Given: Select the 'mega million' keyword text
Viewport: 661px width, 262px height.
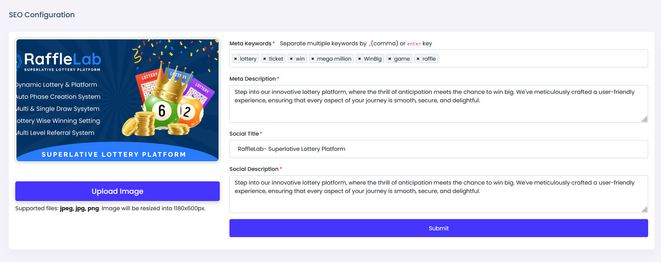Looking at the screenshot, I should tap(334, 59).
